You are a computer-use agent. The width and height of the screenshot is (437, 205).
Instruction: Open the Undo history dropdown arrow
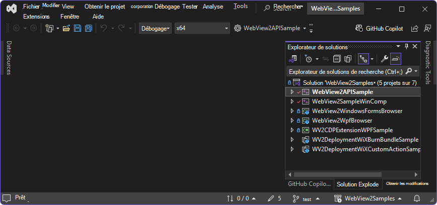(x=113, y=28)
